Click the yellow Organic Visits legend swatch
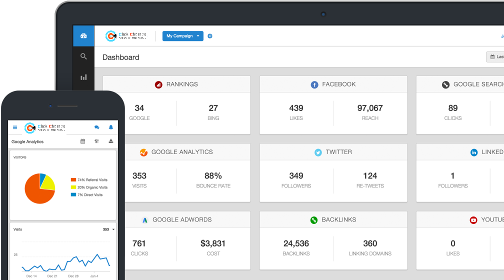The height and width of the screenshot is (280, 504). click(73, 187)
